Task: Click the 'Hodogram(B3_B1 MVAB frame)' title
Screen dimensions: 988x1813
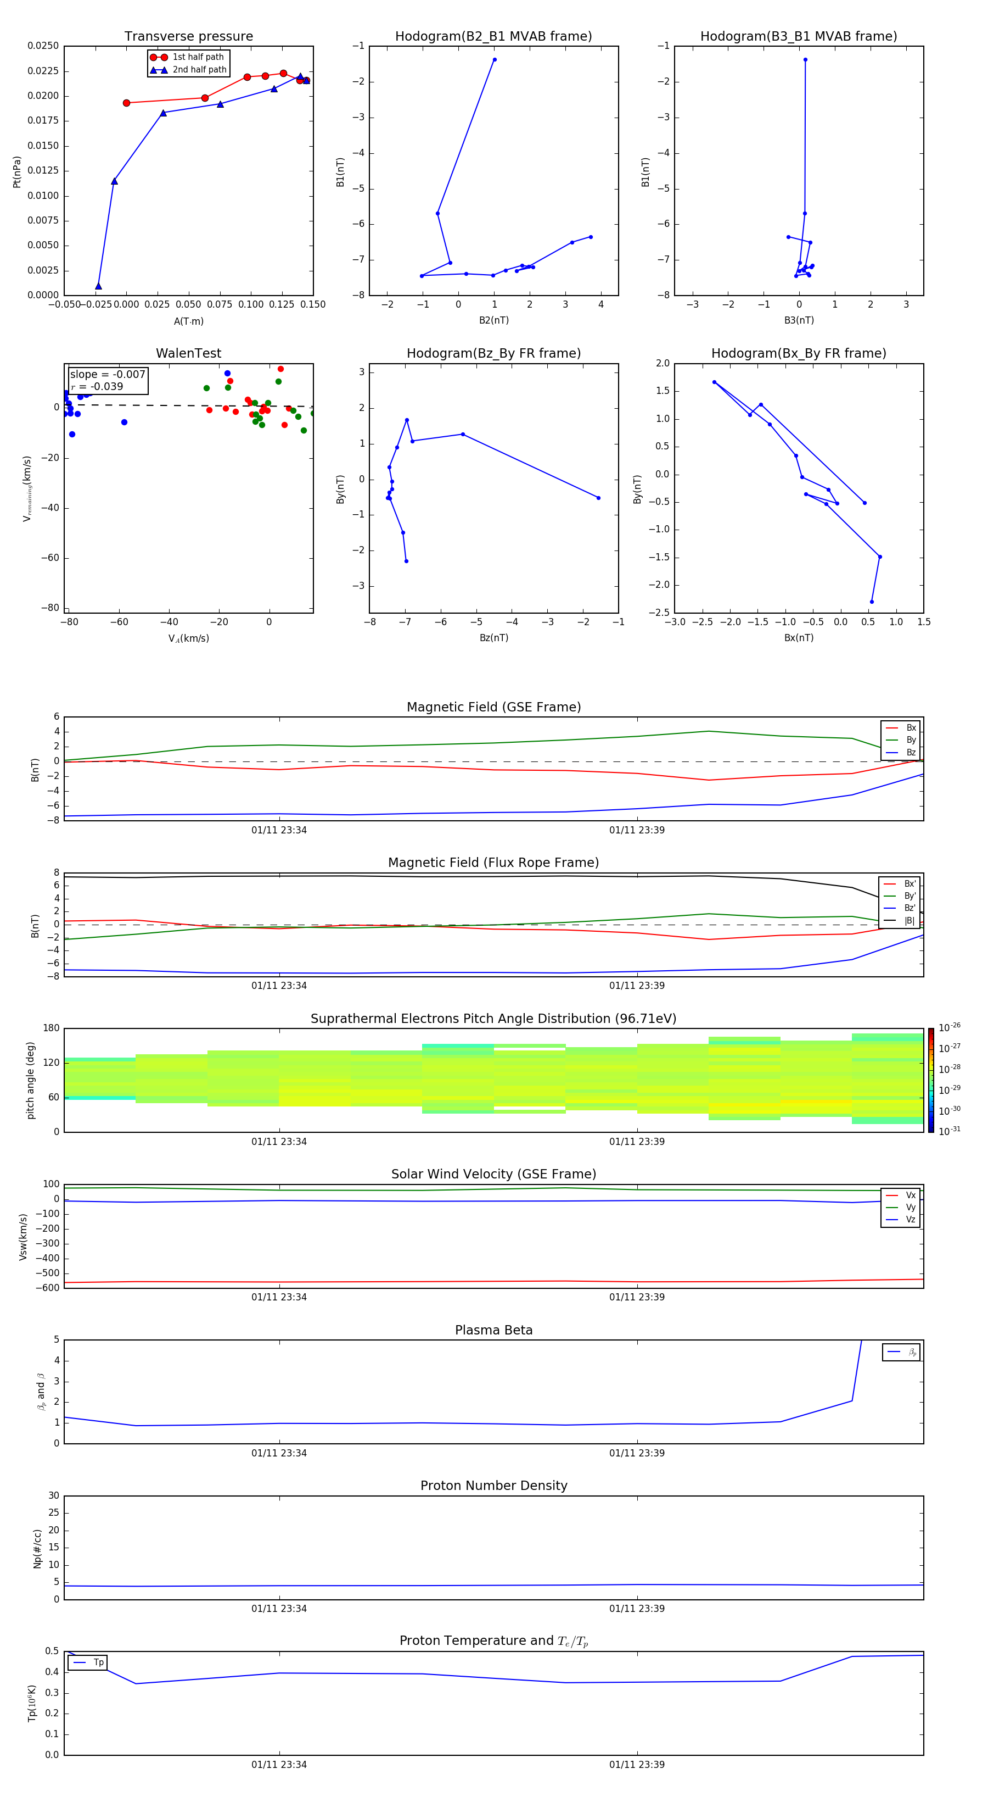Action: point(799,37)
